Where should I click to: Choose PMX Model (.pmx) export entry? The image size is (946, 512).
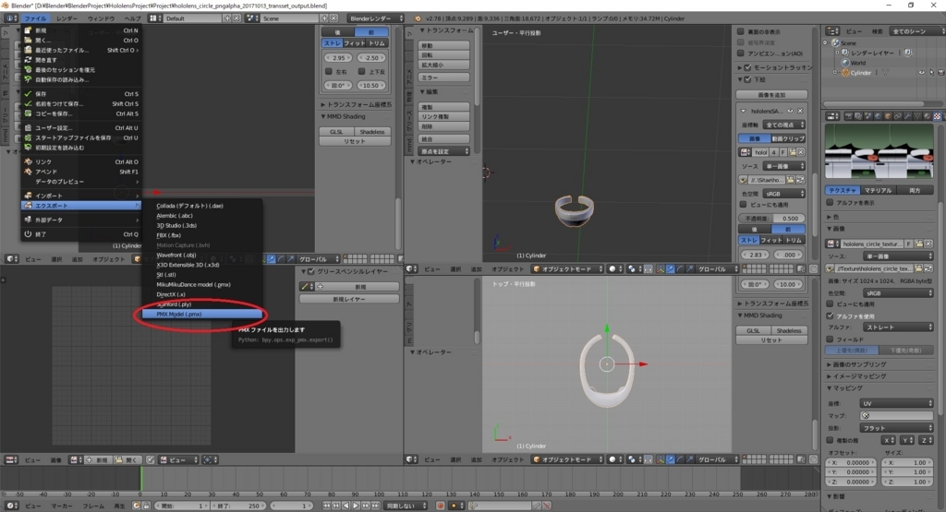[202, 314]
